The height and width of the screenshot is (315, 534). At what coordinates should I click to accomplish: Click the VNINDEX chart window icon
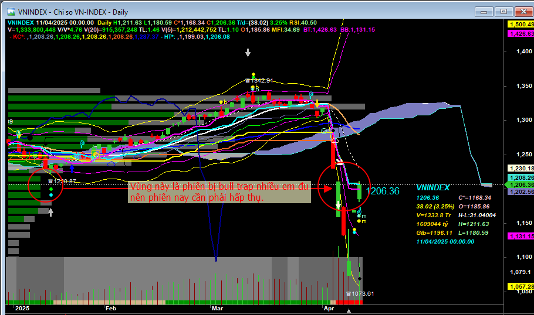coord(11,12)
